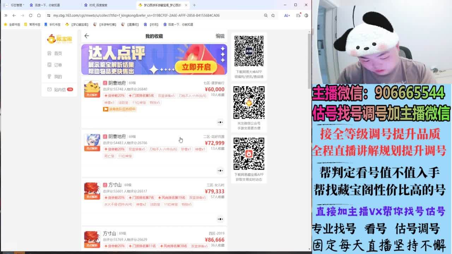Click 编辑 to edit favorites
452x254 pixels.
pos(220,36)
